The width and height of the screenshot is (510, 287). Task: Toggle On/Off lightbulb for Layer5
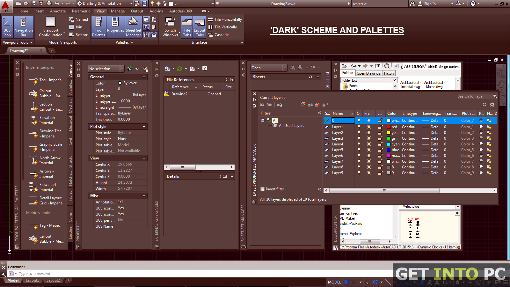click(359, 150)
